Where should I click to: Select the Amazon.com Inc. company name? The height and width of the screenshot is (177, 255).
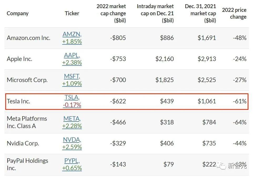coord(28,38)
